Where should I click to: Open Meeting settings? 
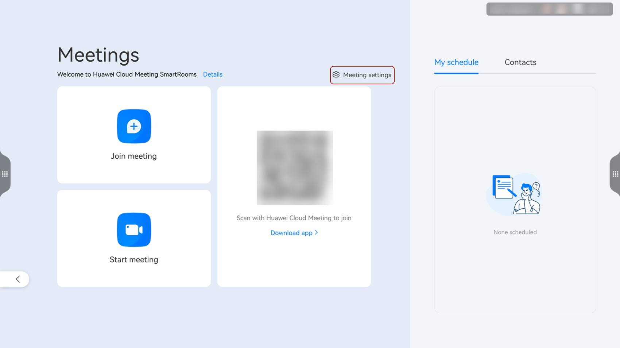pyautogui.click(x=362, y=75)
